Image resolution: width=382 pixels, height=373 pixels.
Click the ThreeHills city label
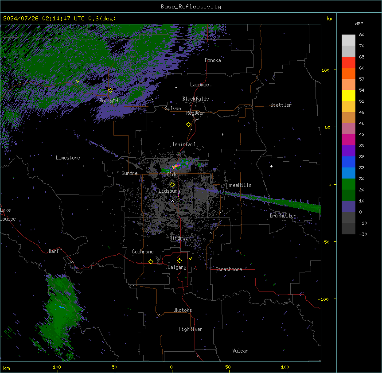[x=238, y=185]
